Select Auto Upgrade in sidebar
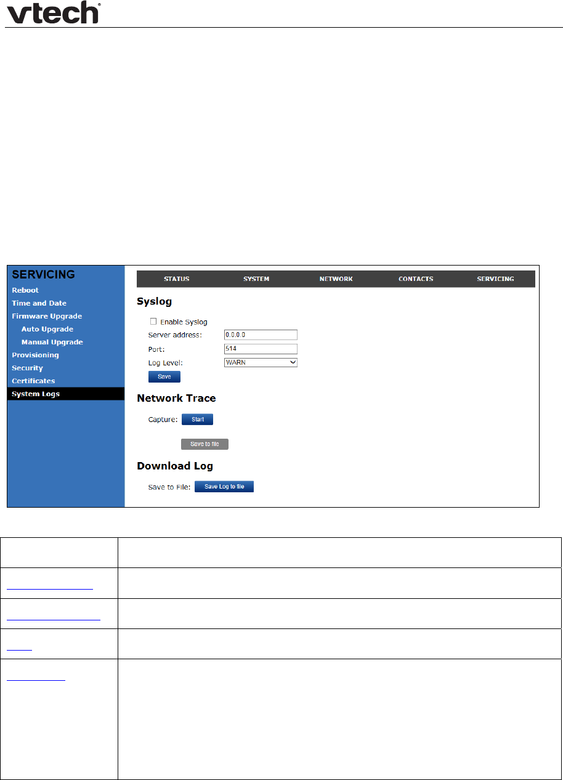 (x=47, y=329)
